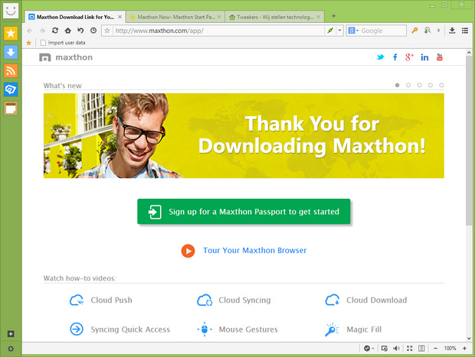Click the favorites bar star icon
Screen dimensions: 475x357
(x=29, y=43)
